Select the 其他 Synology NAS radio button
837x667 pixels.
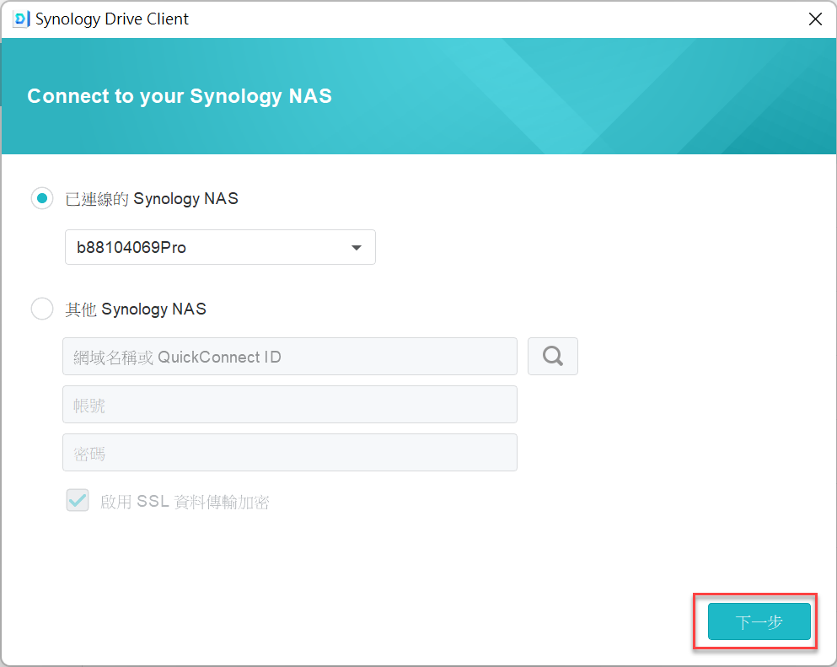click(x=42, y=309)
